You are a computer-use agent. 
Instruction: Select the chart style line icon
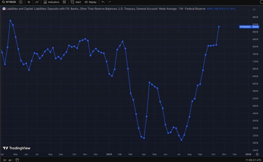point(37,2)
